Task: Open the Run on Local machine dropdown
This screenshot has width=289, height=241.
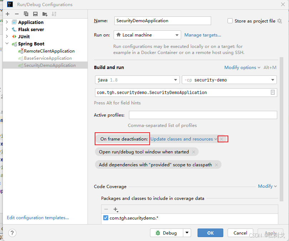Action: point(147,35)
